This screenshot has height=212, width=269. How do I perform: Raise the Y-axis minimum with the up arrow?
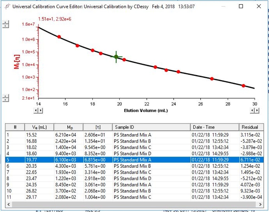click(5, 96)
